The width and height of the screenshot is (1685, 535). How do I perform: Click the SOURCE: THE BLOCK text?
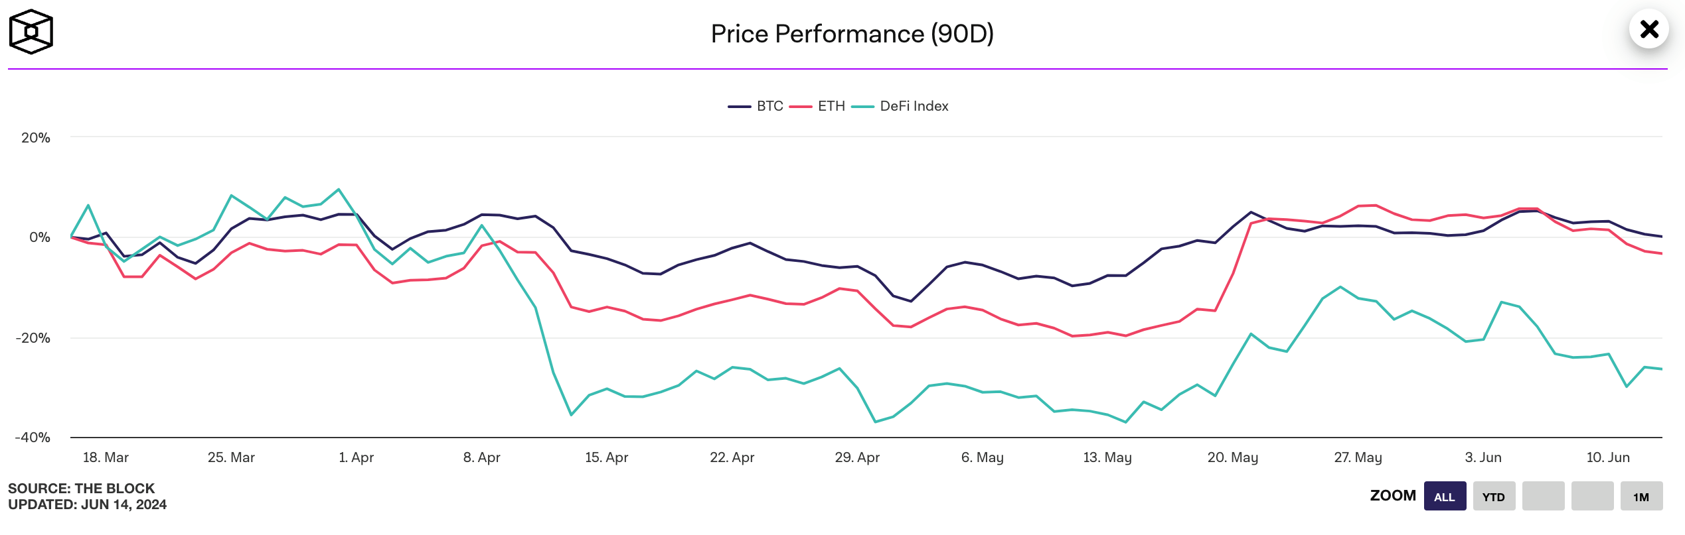pos(81,489)
